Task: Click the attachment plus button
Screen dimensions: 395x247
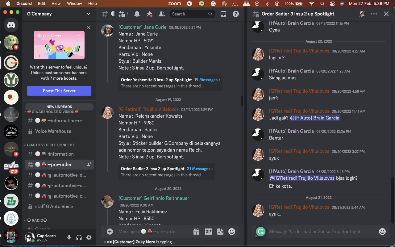Action: coord(110,231)
